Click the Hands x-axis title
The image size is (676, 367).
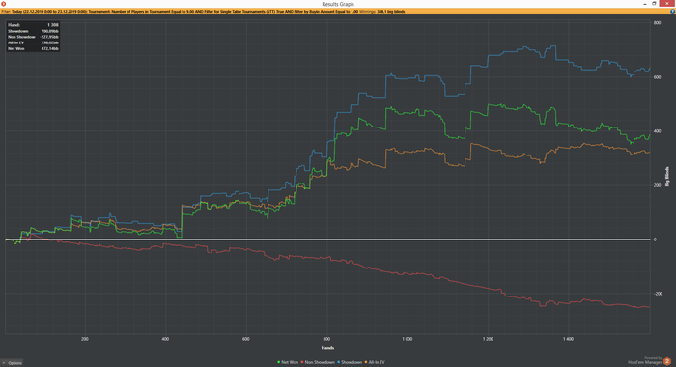(327, 348)
